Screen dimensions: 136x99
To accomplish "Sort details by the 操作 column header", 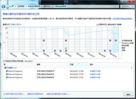I will click(97, 65).
